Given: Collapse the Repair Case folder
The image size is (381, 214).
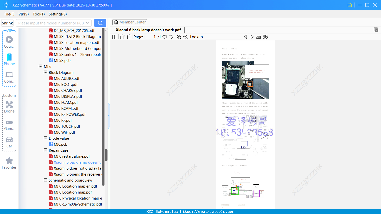Looking at the screenshot, I should [x=46, y=150].
